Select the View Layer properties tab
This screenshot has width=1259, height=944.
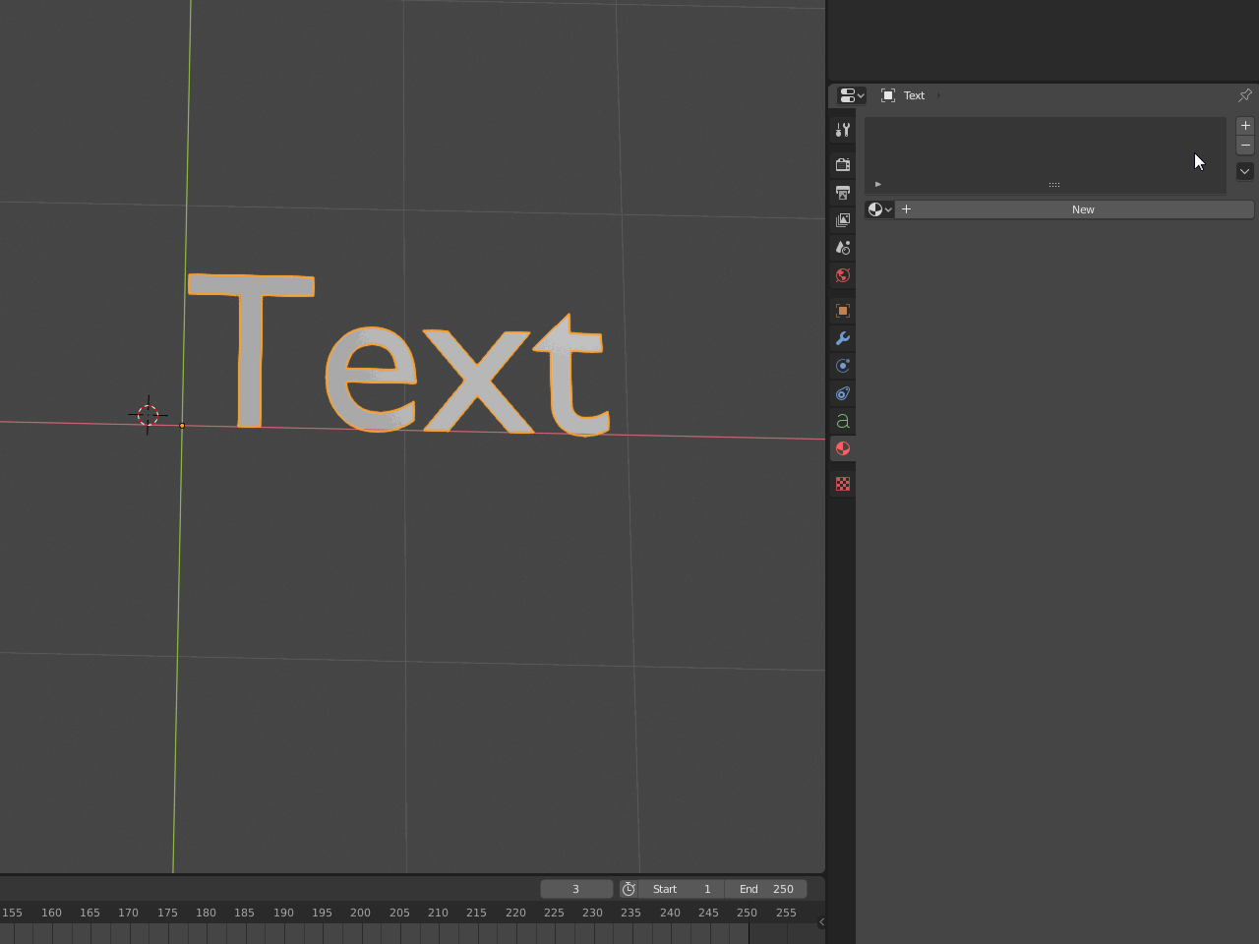(842, 219)
